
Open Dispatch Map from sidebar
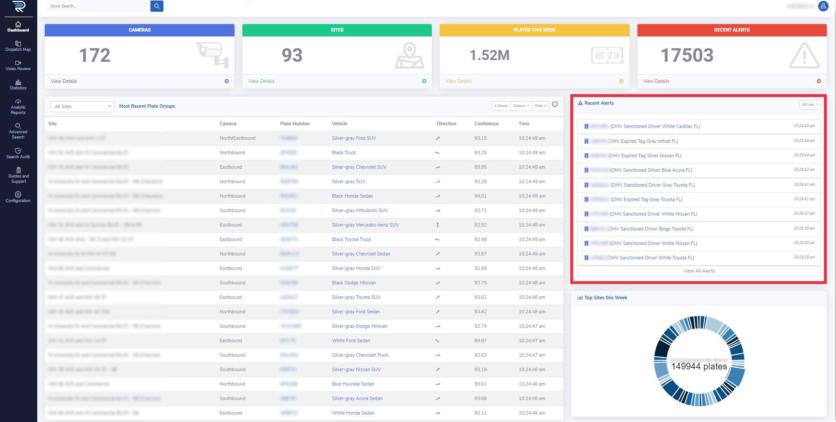coord(18,46)
